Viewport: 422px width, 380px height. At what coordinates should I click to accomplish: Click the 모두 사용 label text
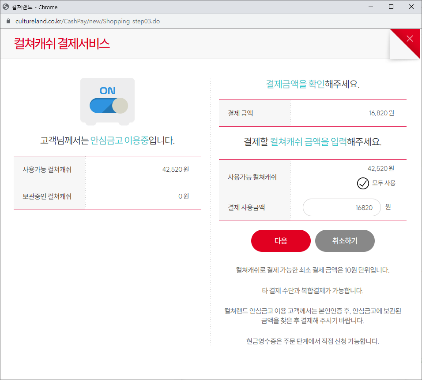click(384, 183)
